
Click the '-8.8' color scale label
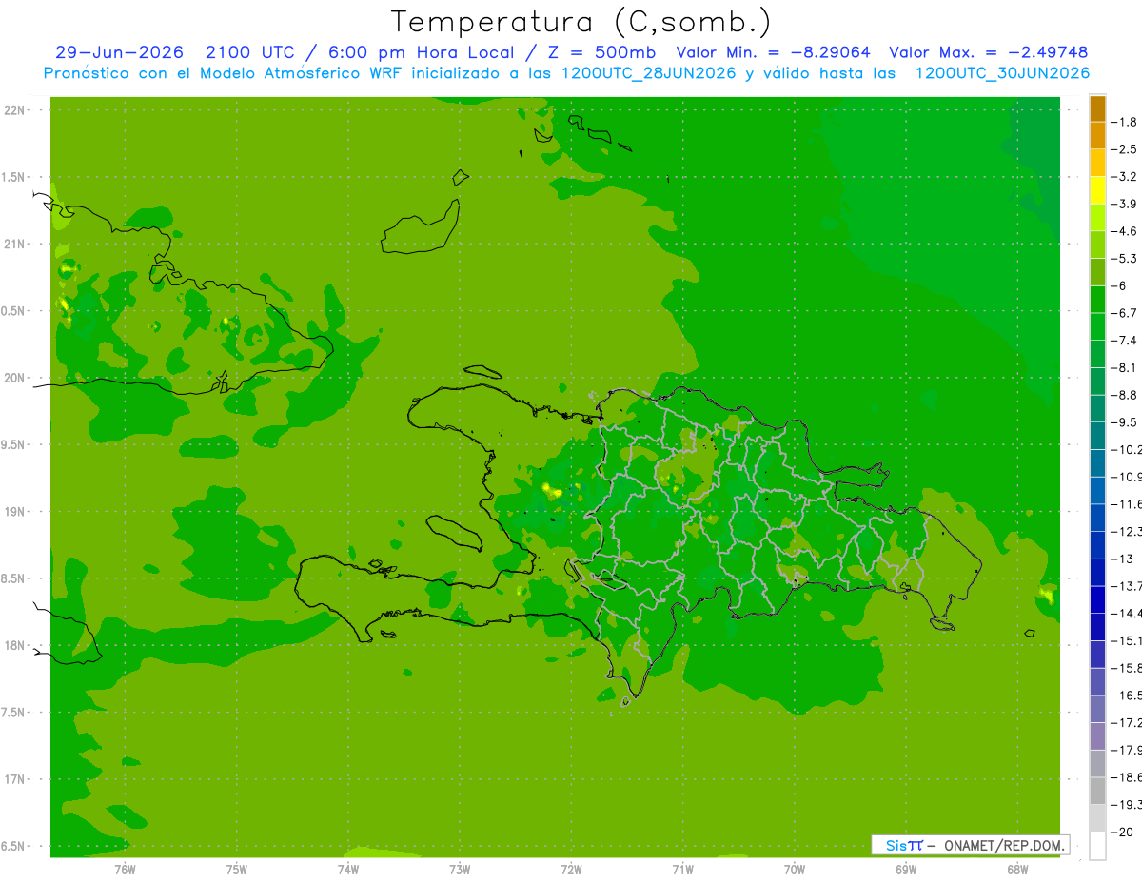pos(1125,395)
